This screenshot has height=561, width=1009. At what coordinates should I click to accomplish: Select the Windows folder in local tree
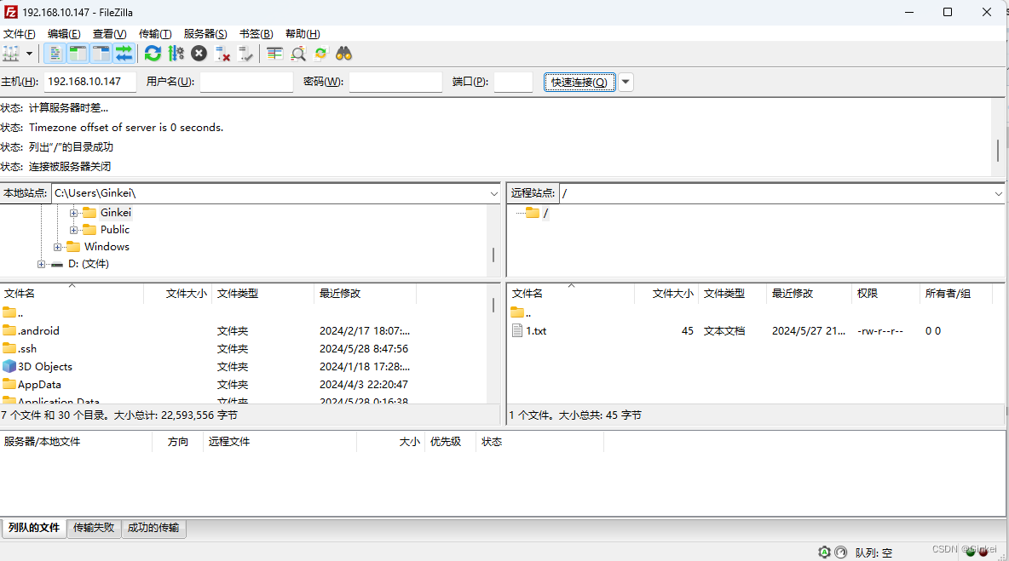coord(107,247)
